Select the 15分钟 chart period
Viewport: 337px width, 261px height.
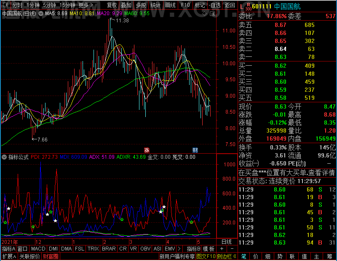67,5
